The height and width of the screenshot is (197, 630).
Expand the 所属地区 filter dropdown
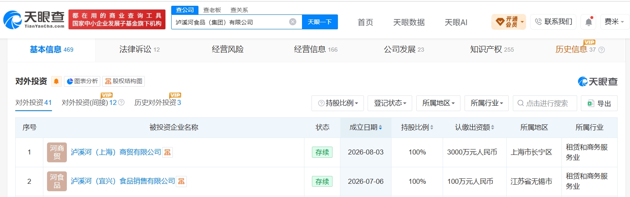tap(438, 103)
